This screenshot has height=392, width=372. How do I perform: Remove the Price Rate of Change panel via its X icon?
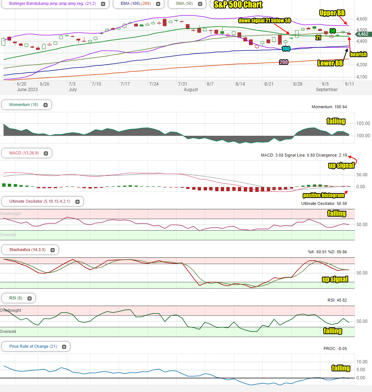[64, 347]
